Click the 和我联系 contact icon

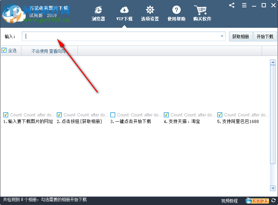click(257, 200)
